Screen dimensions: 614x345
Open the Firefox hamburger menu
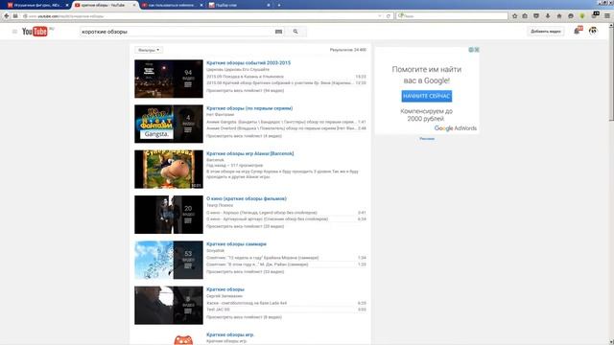(607, 16)
